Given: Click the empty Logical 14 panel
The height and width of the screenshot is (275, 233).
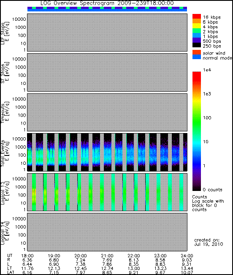Looking at the screenshot, I should [107, 232].
